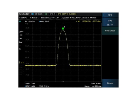Viewport: 137px width, 100px height.
Task: Click the Sync Clock softkey
Action: point(110,31)
